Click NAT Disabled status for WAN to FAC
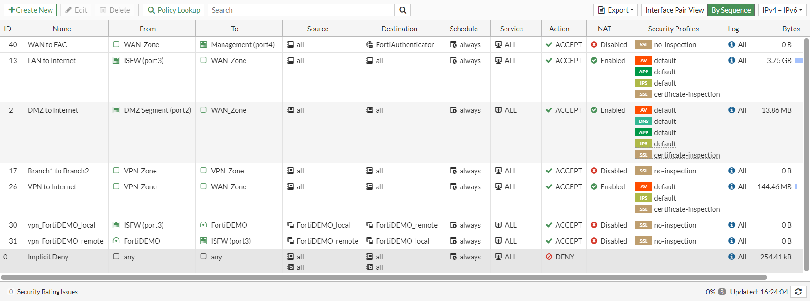This screenshot has height=301, width=810. (609, 45)
